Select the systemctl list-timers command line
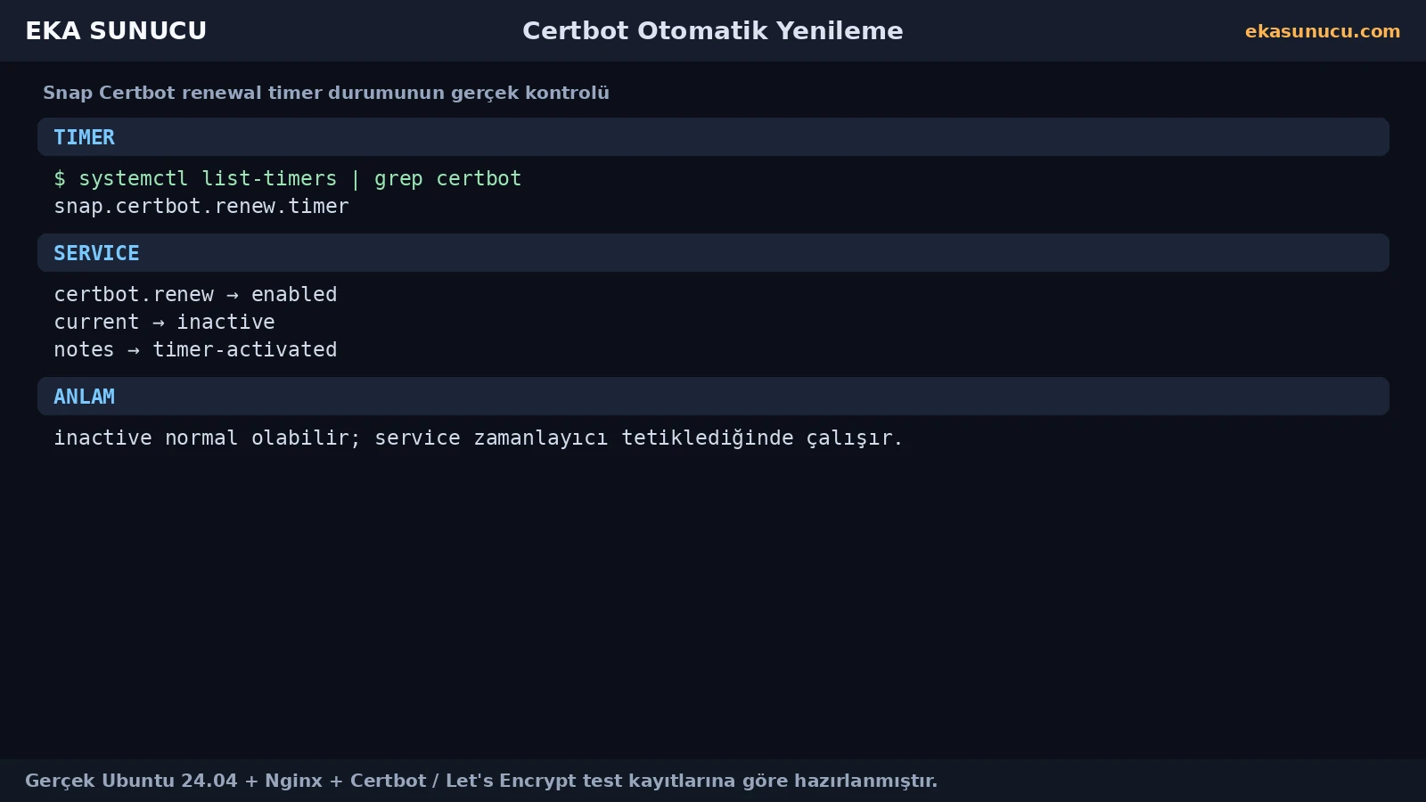 287,179
